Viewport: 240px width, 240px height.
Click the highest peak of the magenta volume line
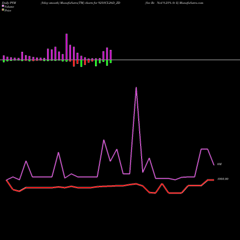136,88
